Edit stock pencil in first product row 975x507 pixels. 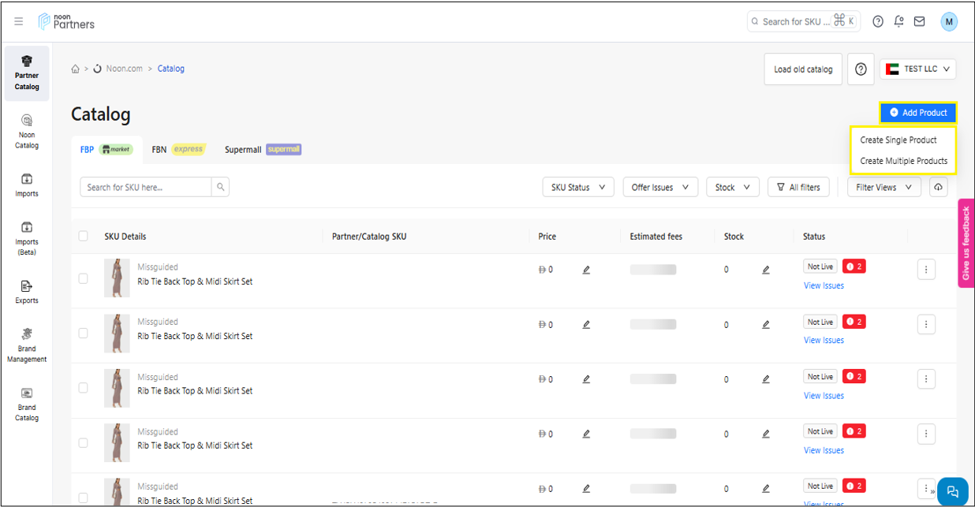(766, 270)
